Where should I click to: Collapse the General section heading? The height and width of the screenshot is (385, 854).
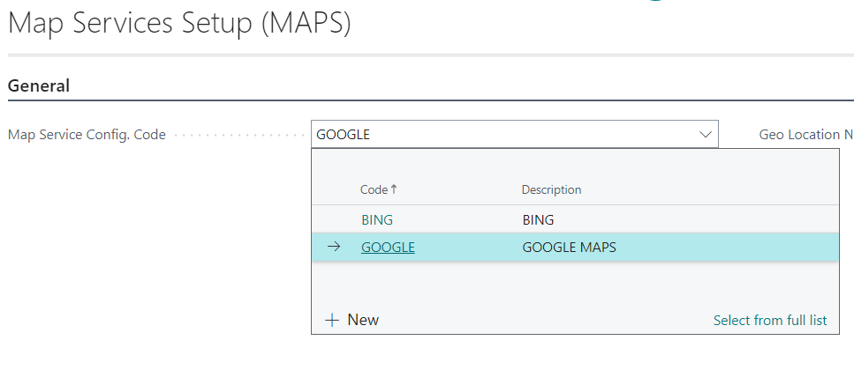point(39,85)
